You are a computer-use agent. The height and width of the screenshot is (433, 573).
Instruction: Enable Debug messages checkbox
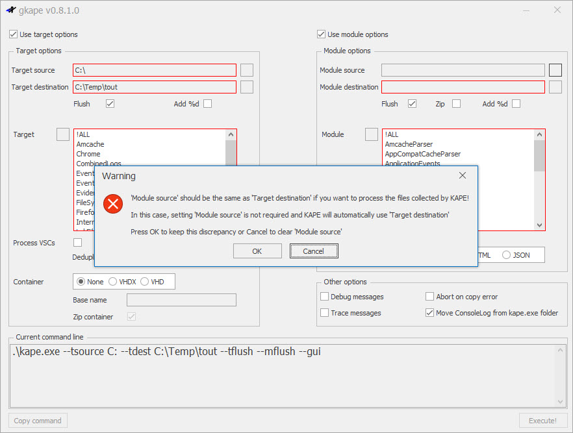(x=324, y=297)
